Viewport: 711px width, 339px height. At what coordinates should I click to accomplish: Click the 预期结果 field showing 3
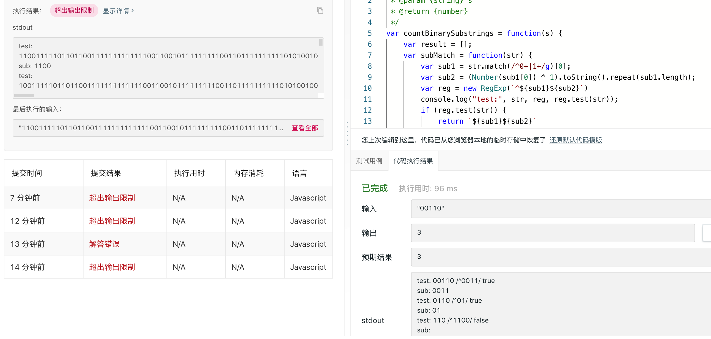coord(561,257)
